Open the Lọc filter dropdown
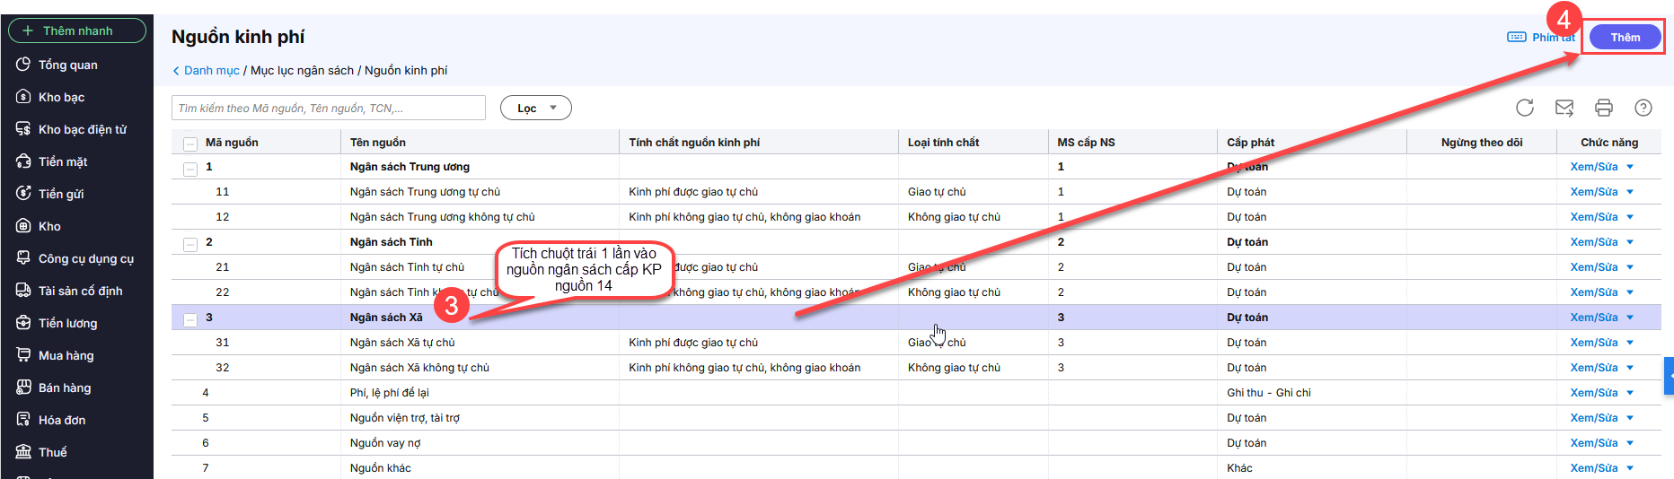This screenshot has height=479, width=1674. click(x=535, y=108)
